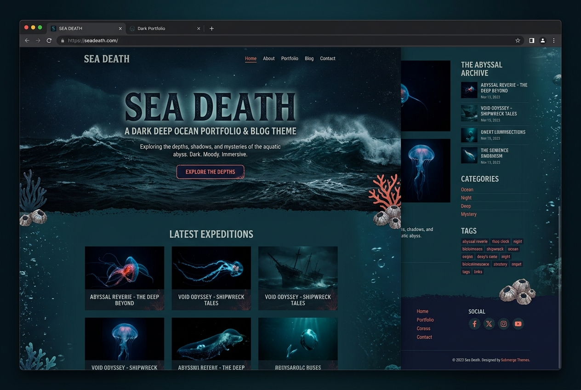
Task: Click the Coress link in the footer
Action: (423, 328)
